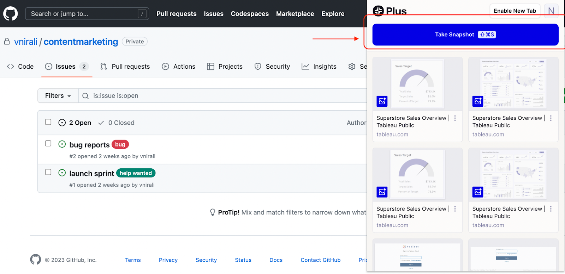Click the N profile avatar in Plus panel
Screen dimensions: 565x274
click(x=551, y=11)
